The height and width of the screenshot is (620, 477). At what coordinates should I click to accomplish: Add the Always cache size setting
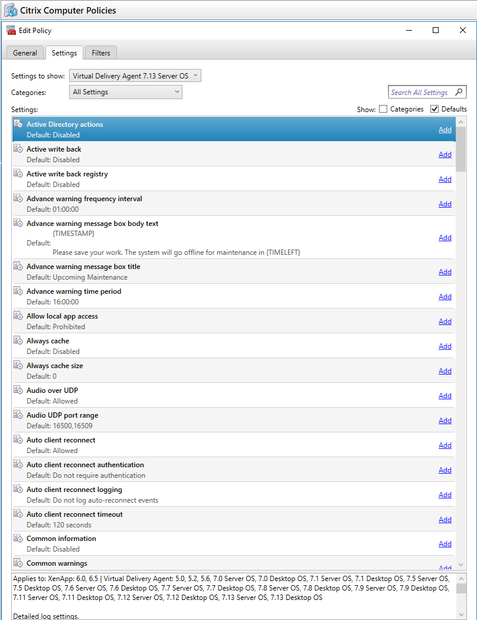pos(445,371)
